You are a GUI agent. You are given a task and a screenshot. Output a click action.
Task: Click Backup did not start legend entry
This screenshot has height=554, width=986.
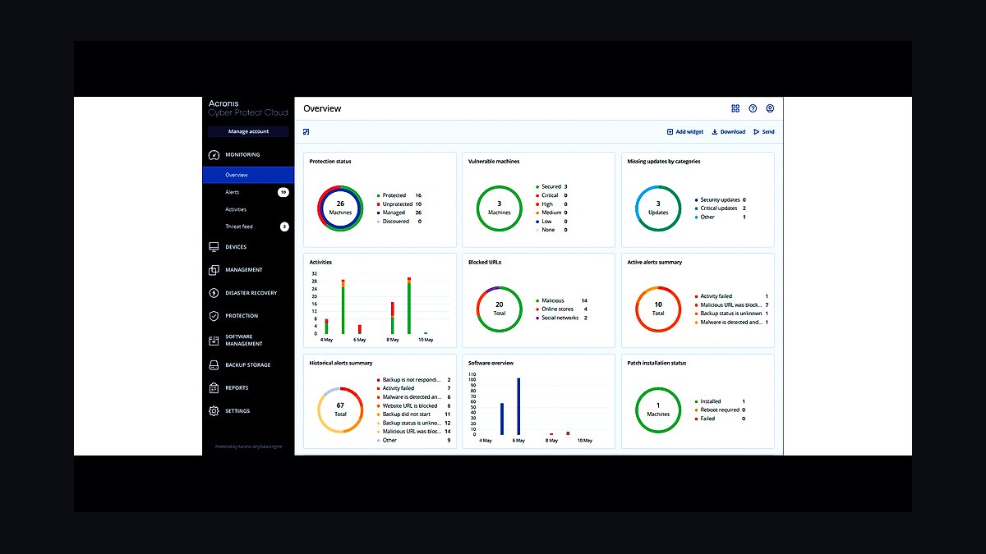pos(414,414)
